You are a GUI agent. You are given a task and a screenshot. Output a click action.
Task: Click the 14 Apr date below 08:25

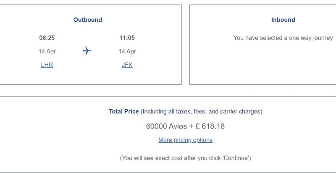(x=47, y=51)
